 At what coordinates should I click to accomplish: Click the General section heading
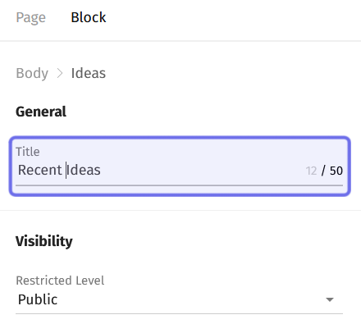pyautogui.click(x=41, y=112)
